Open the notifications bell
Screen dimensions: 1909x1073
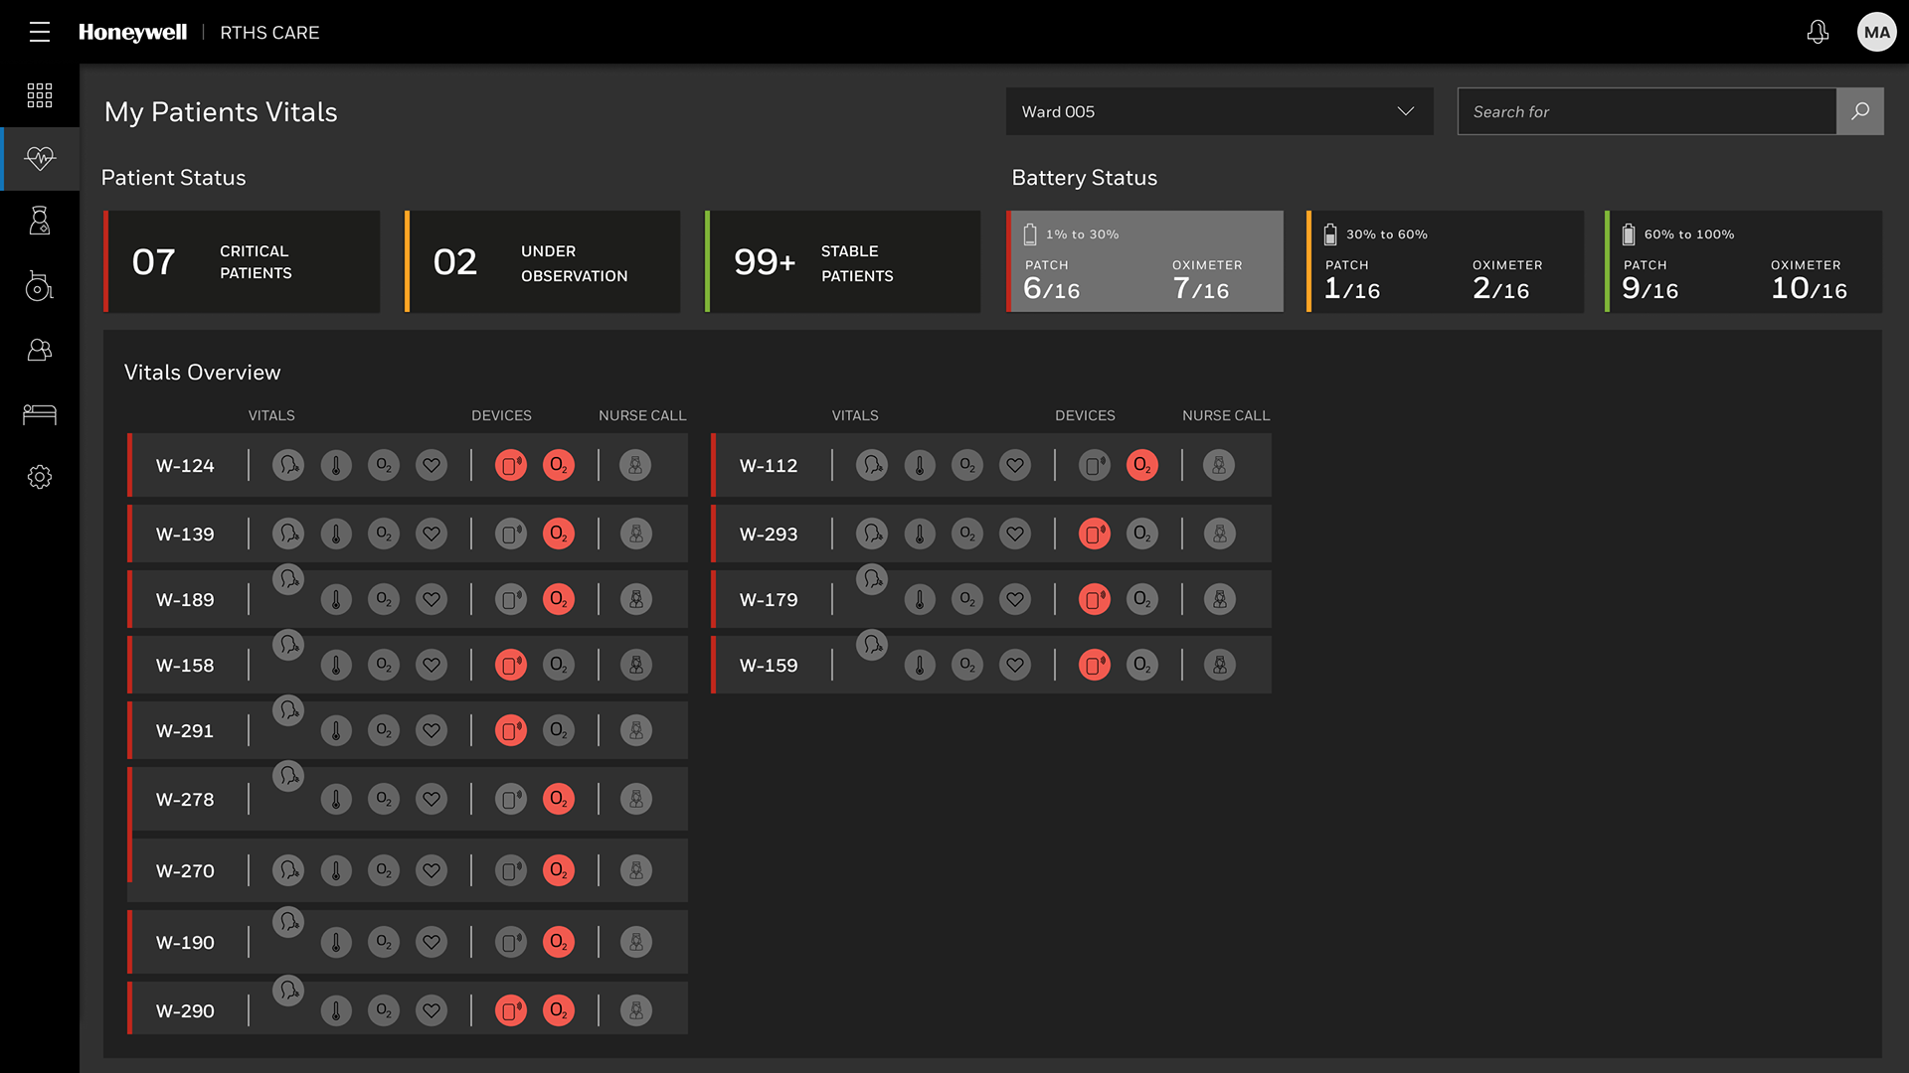[x=1818, y=32]
